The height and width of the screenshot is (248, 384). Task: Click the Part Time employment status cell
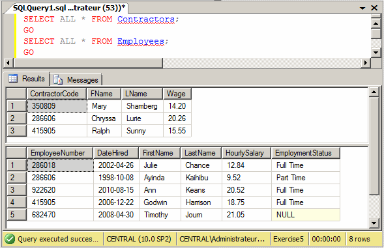[306, 178]
